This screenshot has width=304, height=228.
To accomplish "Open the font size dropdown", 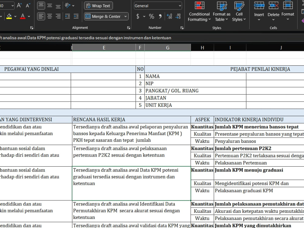I will [x=12, y=6].
